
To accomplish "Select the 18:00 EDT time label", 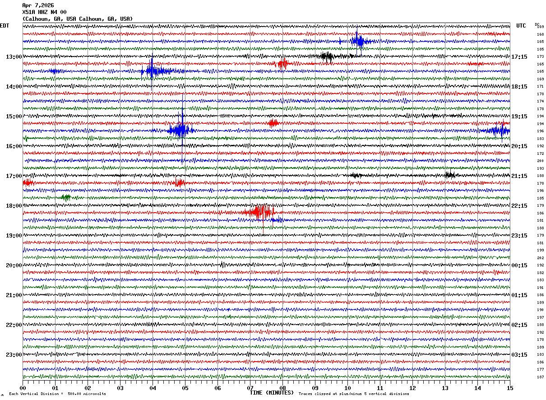I will 14,206.
